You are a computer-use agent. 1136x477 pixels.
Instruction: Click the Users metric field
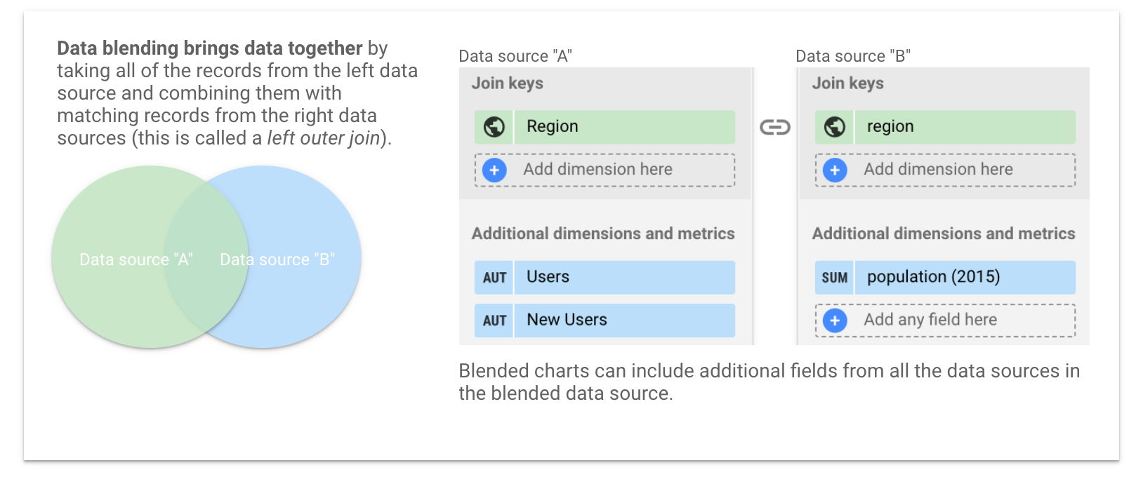[623, 278]
